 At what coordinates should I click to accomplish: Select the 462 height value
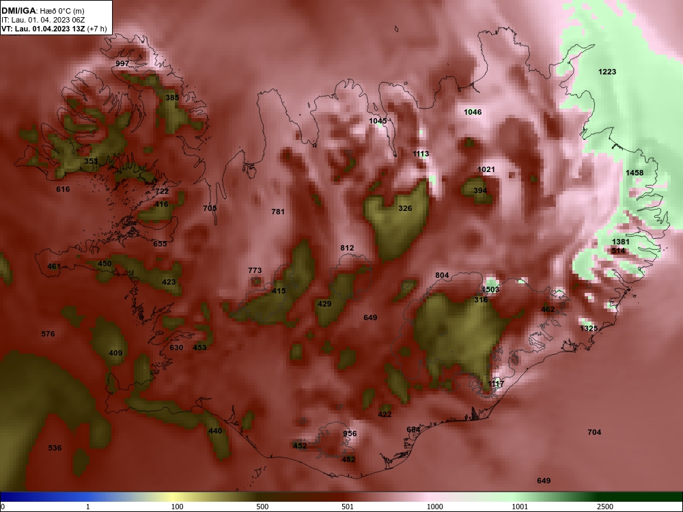pos(548,309)
